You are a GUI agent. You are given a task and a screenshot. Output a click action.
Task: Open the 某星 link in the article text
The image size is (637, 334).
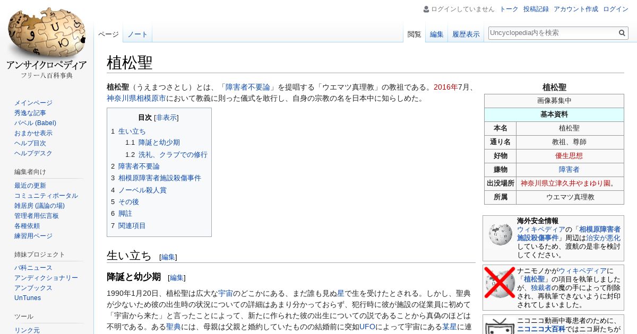(x=450, y=327)
